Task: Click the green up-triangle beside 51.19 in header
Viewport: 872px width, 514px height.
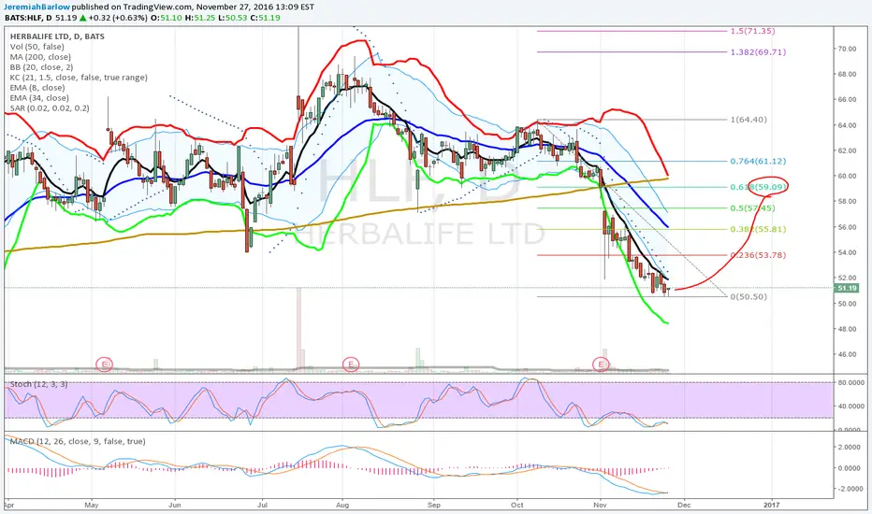Action: [x=83, y=18]
